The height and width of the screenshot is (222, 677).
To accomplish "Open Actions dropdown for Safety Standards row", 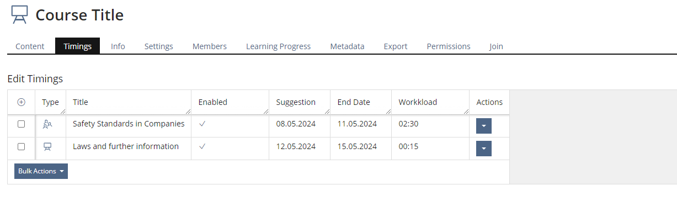I will pos(483,126).
